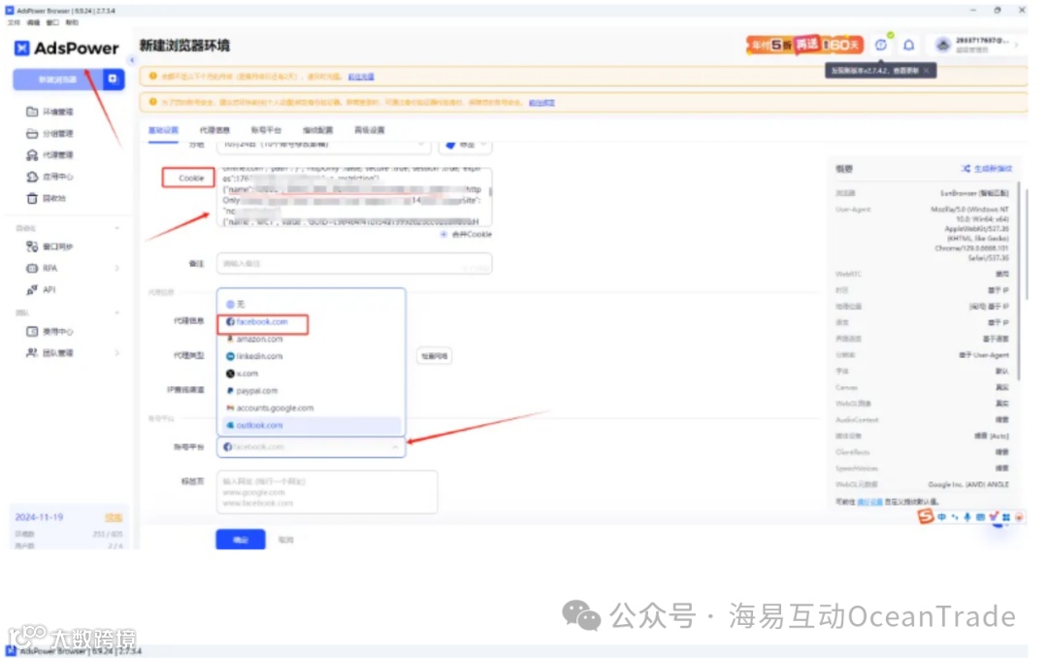Image resolution: width=1048 pixels, height=658 pixels.
Task: Click the update clock icon in header
Action: click(881, 45)
